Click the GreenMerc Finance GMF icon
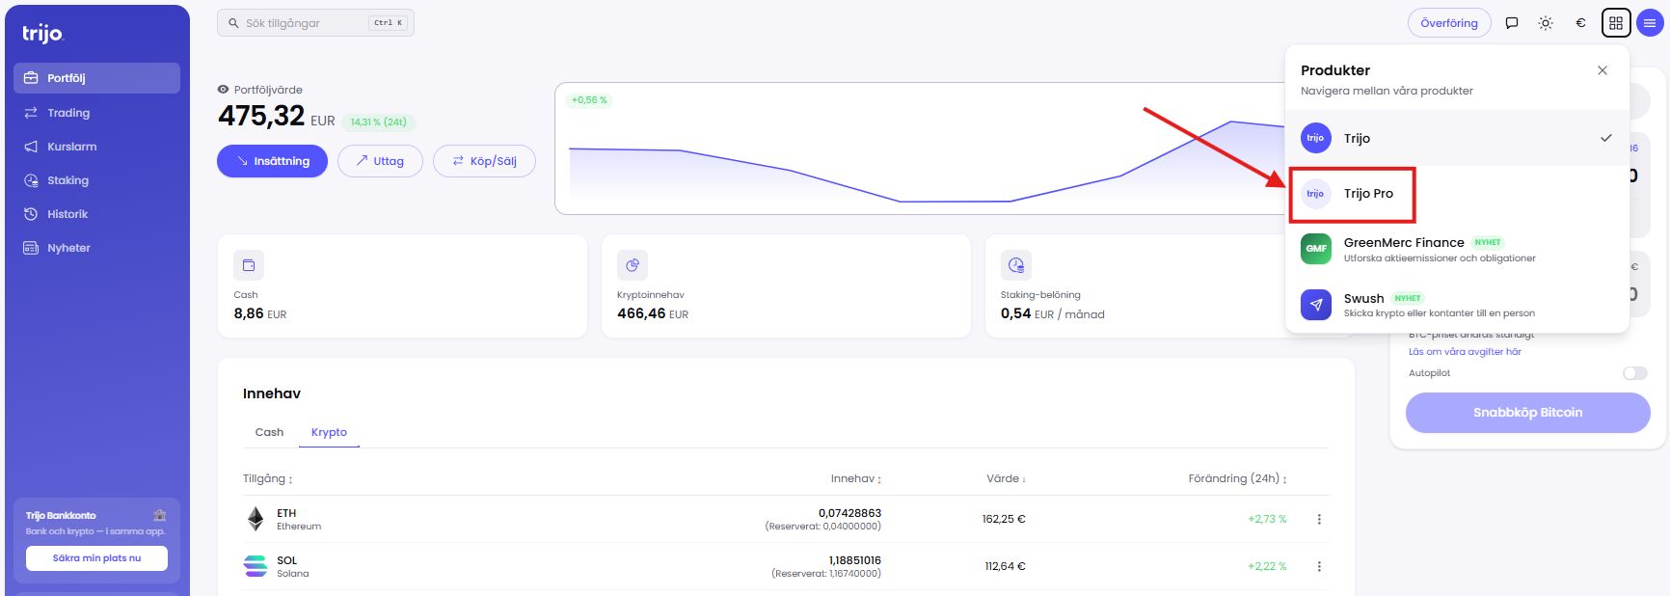 [1316, 249]
